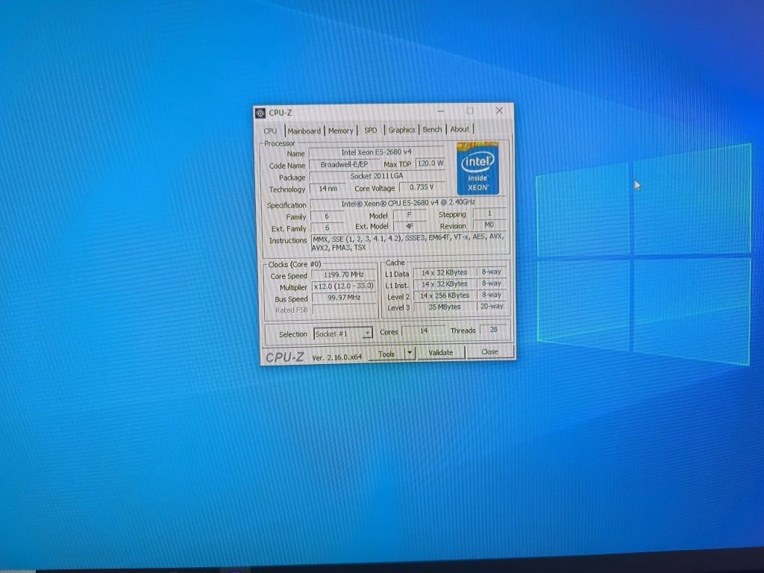Image resolution: width=764 pixels, height=573 pixels.
Task: Click the Bus Speed value 99.97 MHz
Action: tap(344, 297)
